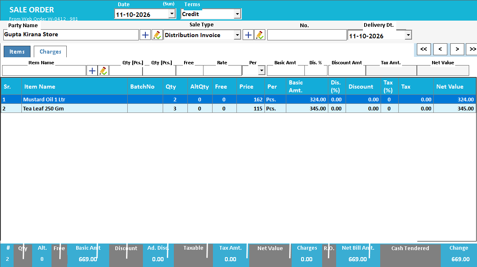Click the BatchNo column header
Image resolution: width=477 pixels, height=267 pixels.
coord(145,87)
